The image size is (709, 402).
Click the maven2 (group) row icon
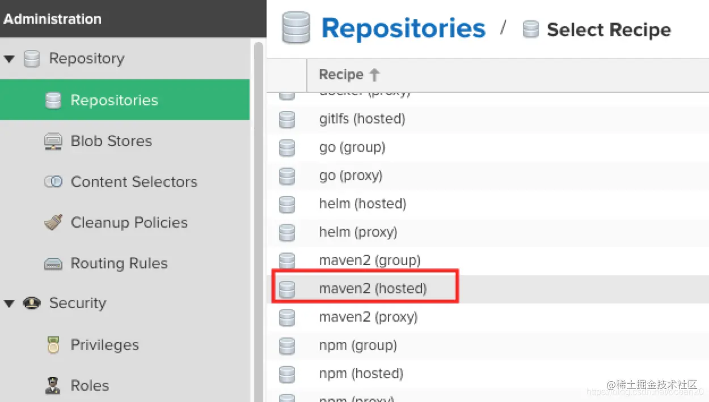tap(287, 261)
